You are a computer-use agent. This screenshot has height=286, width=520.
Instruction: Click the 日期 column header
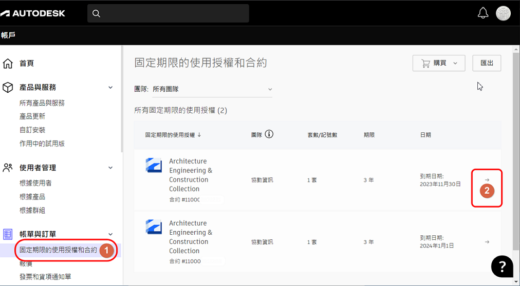pos(425,135)
